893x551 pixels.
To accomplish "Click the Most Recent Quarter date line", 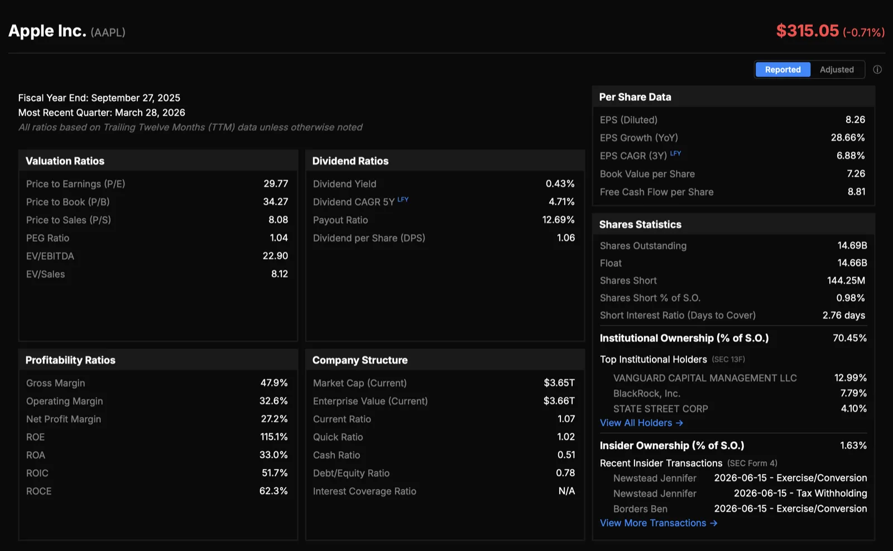I will (x=102, y=113).
